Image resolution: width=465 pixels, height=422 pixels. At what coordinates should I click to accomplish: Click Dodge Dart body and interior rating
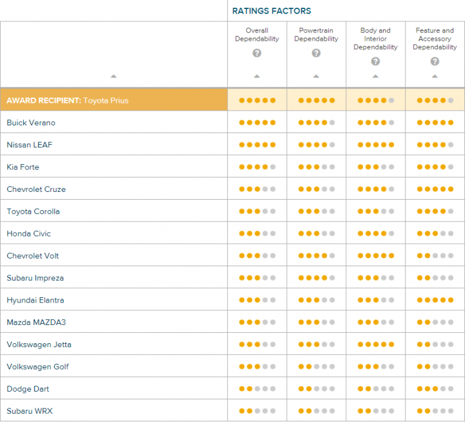click(x=376, y=389)
